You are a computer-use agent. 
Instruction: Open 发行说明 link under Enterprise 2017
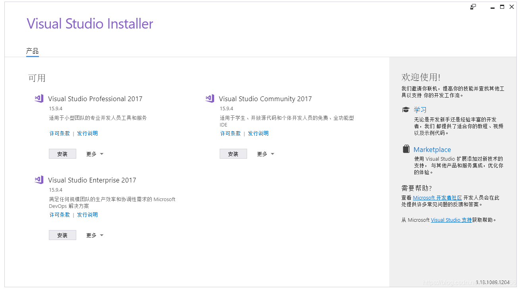(87, 215)
